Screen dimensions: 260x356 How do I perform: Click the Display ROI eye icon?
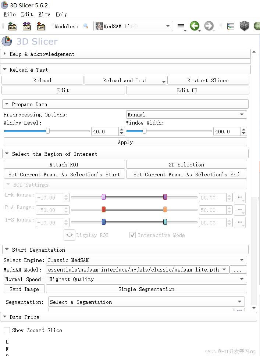[69, 235]
